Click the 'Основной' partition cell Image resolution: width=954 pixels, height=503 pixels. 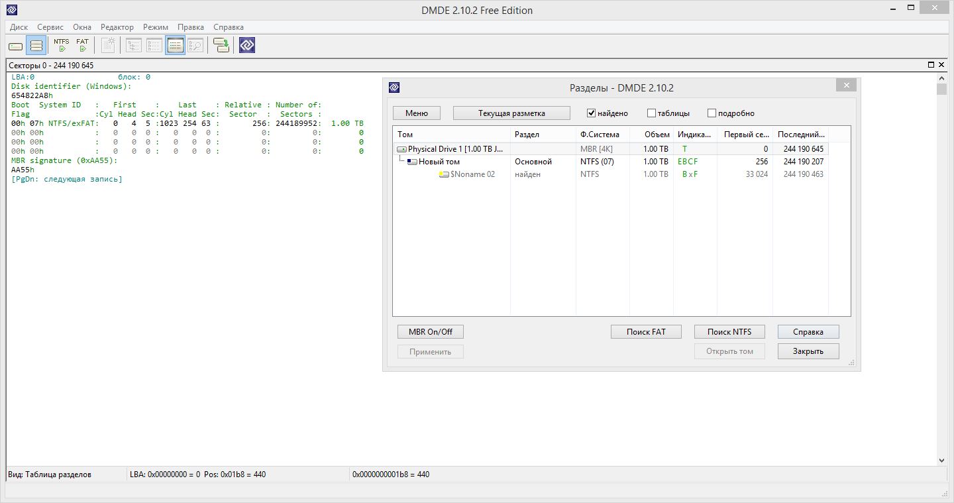click(533, 162)
